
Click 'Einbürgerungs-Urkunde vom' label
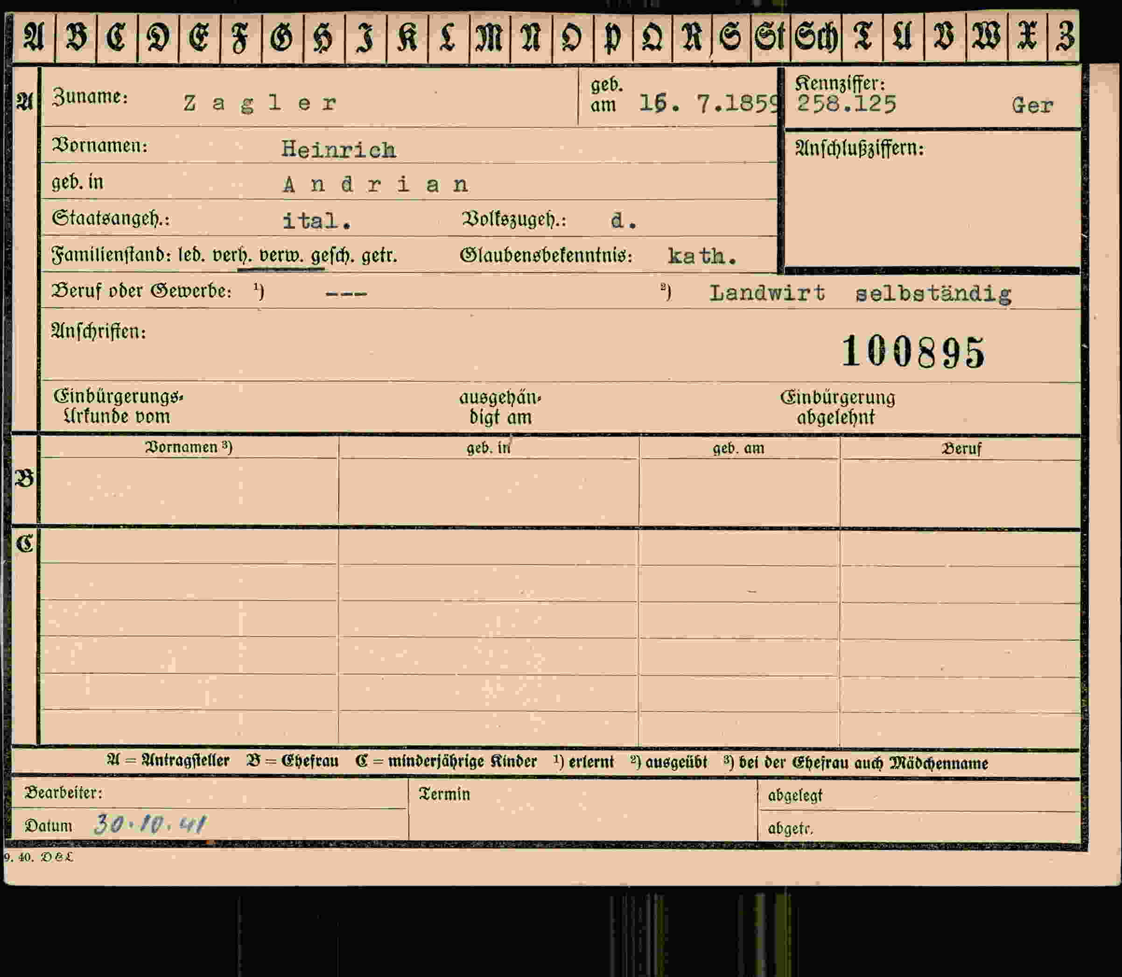pyautogui.click(x=118, y=406)
